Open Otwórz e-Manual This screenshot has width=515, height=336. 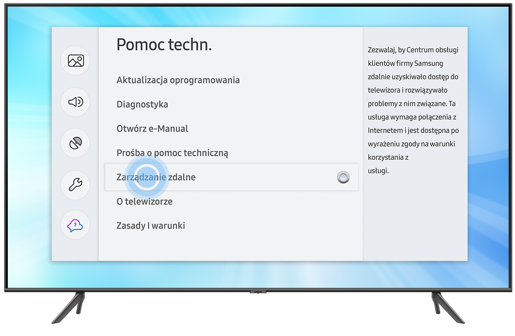pyautogui.click(x=152, y=128)
